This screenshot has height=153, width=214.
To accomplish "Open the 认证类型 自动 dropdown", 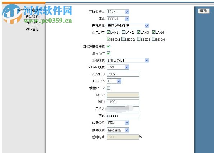I will [x=118, y=123].
